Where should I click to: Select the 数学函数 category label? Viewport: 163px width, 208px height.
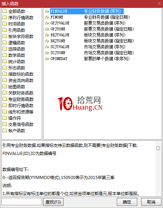(x=17, y=55)
